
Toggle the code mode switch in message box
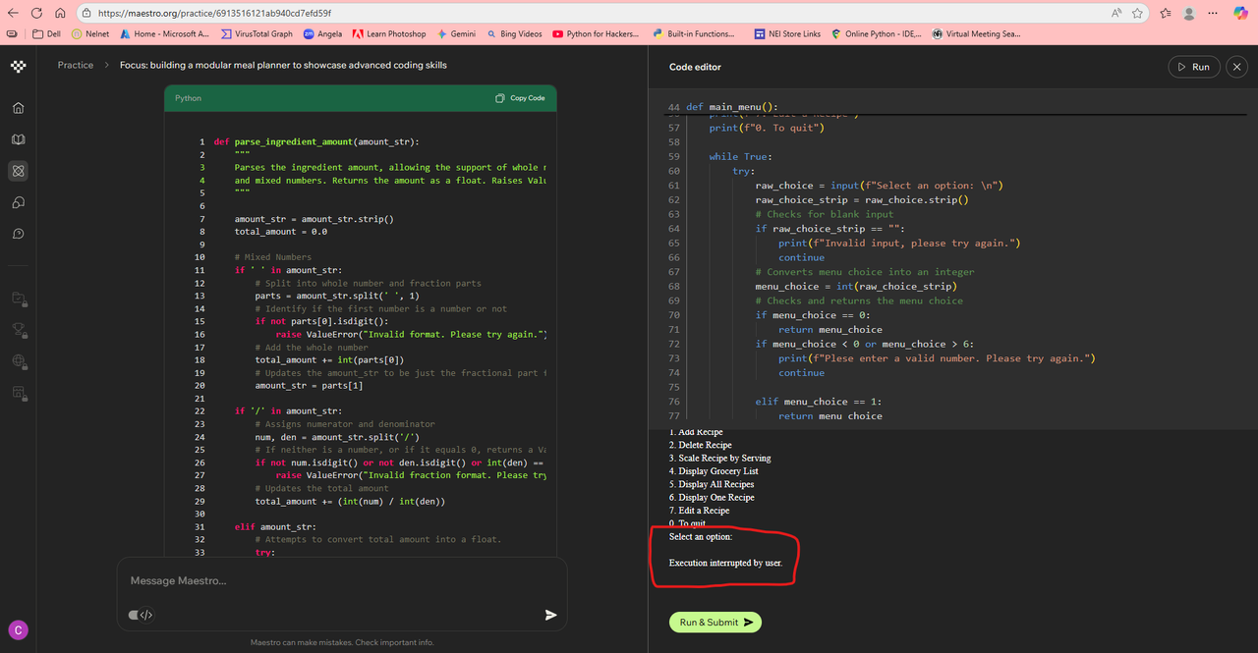[x=142, y=615]
